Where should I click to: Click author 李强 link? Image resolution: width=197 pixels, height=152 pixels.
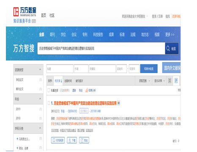point(63,111)
